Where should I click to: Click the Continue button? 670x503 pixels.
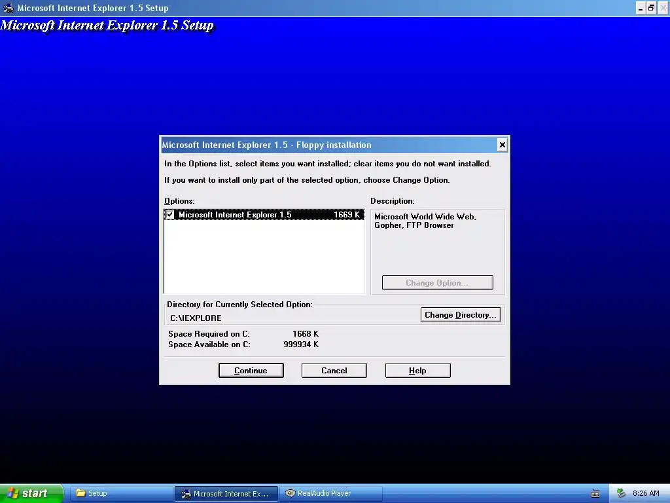[251, 371]
